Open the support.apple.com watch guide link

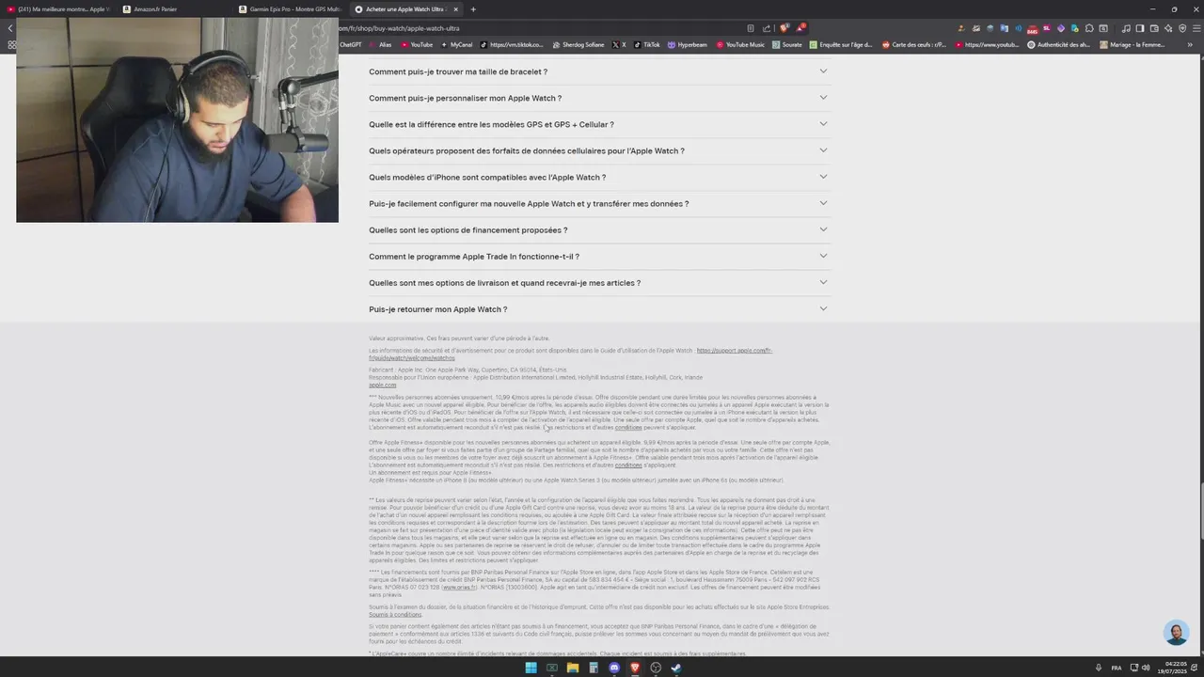click(x=734, y=351)
